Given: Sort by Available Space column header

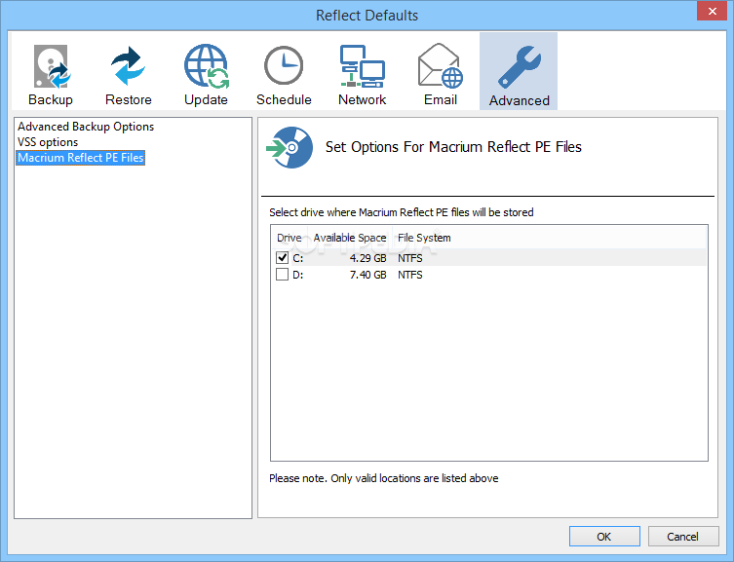Looking at the screenshot, I should coord(350,238).
